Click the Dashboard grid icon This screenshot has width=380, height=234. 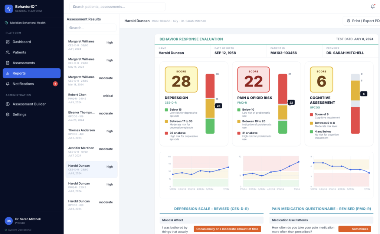click(x=8, y=42)
